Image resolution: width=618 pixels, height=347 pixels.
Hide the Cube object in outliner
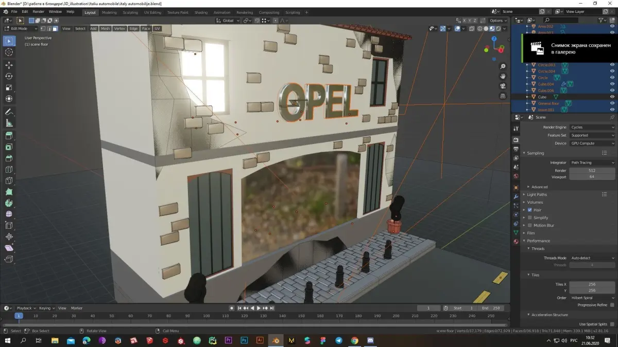click(x=612, y=97)
